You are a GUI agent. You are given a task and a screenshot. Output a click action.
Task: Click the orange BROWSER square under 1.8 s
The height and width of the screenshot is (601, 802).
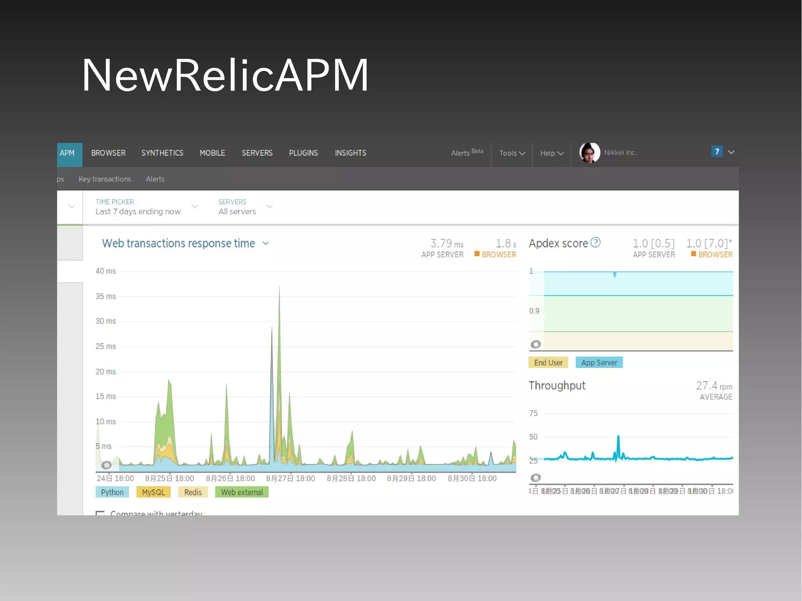pos(477,254)
